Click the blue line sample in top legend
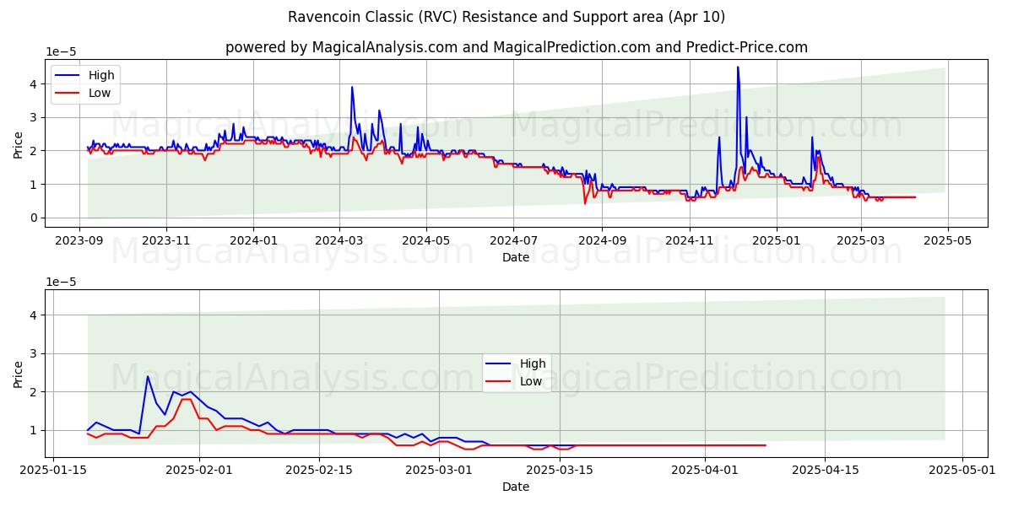Image resolution: width=1013 pixels, height=506 pixels. point(68,75)
